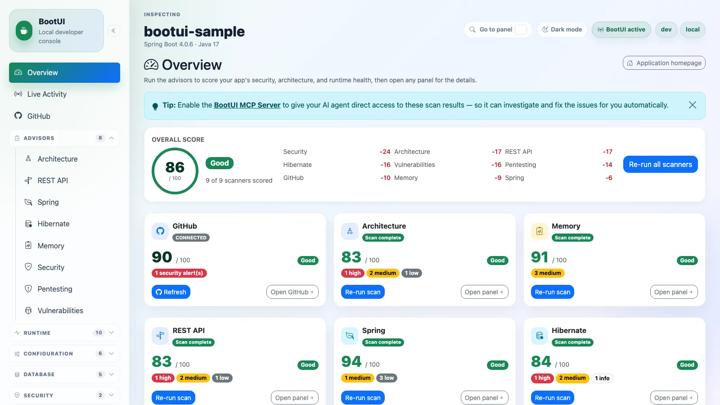Re-run scan on the Hibernate card
The width and height of the screenshot is (720, 405).
click(553, 398)
